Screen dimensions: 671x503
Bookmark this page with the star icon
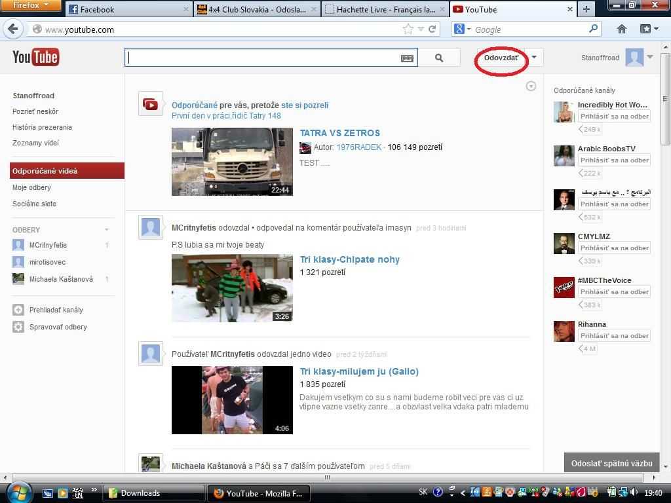(408, 29)
